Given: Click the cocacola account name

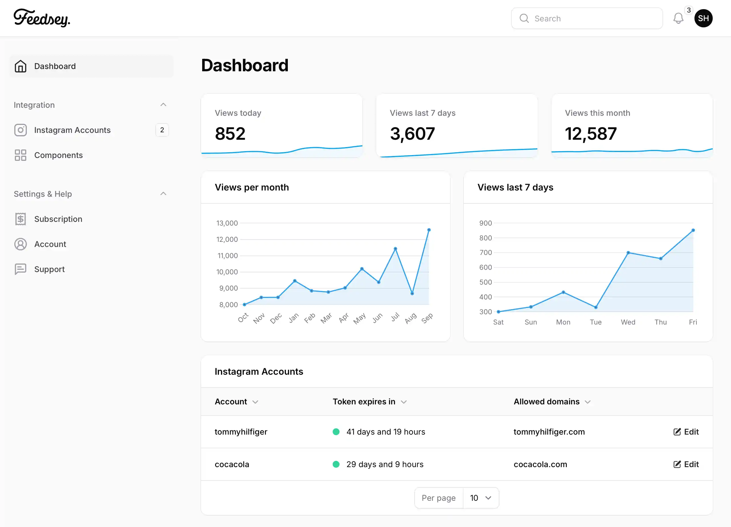Looking at the screenshot, I should tap(232, 464).
